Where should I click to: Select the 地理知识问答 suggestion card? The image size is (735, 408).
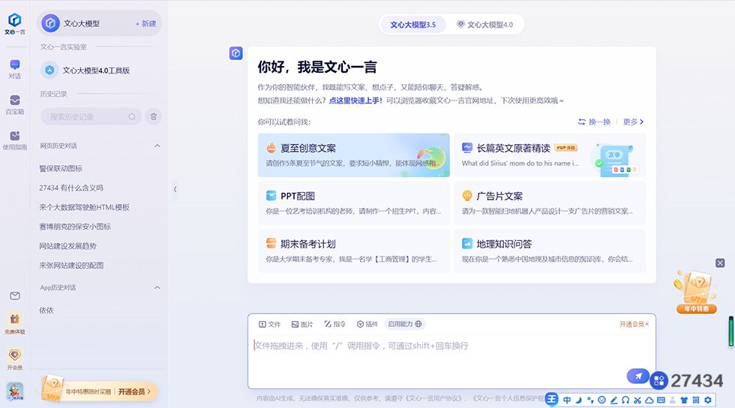[549, 251]
